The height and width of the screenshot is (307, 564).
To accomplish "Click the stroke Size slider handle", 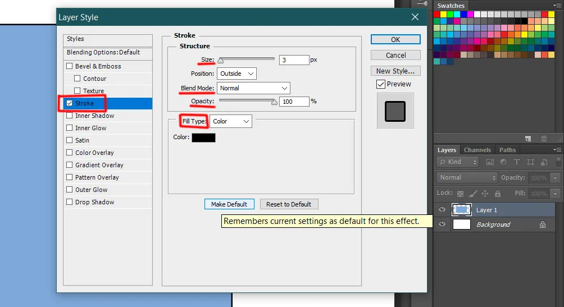I will 221,61.
